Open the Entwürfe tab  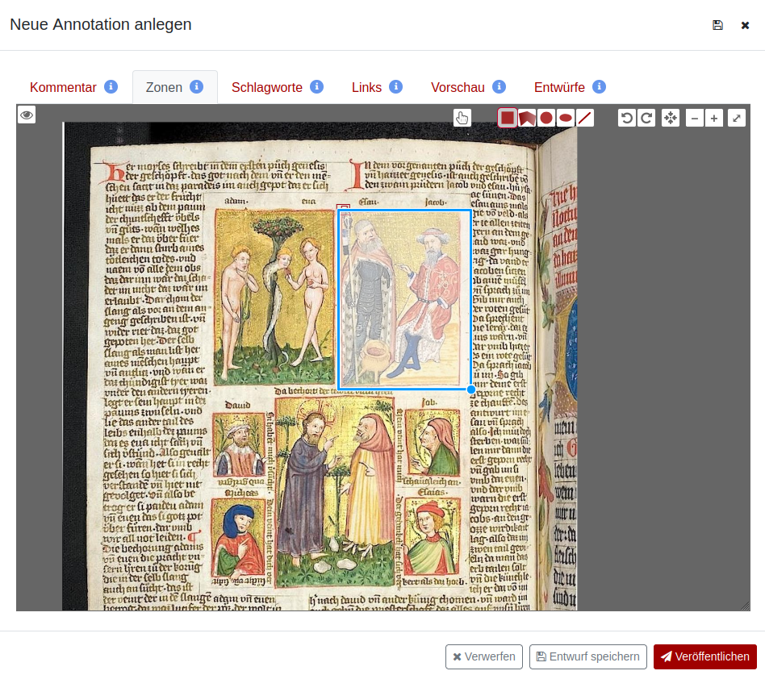[559, 87]
